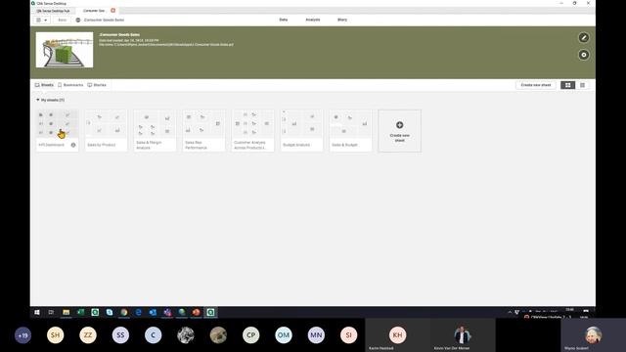The image size is (626, 352).
Task: Open the Sales by Product sheet
Action: point(107,131)
